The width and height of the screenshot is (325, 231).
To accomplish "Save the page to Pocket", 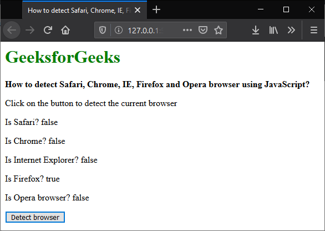I will 203,31.
